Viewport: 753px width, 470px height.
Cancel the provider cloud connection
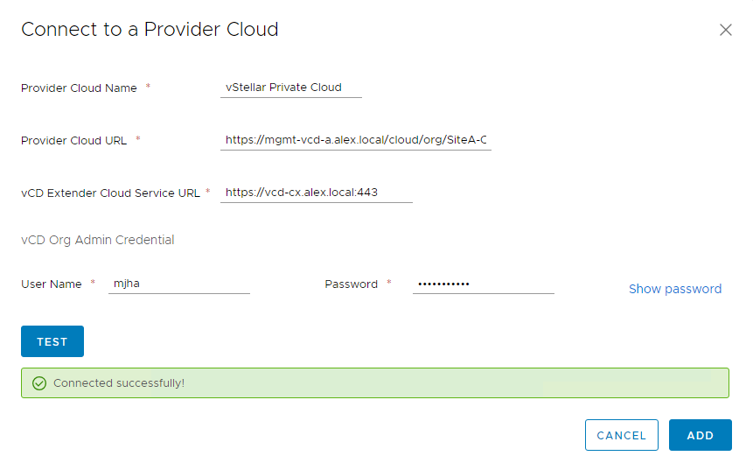[621, 435]
